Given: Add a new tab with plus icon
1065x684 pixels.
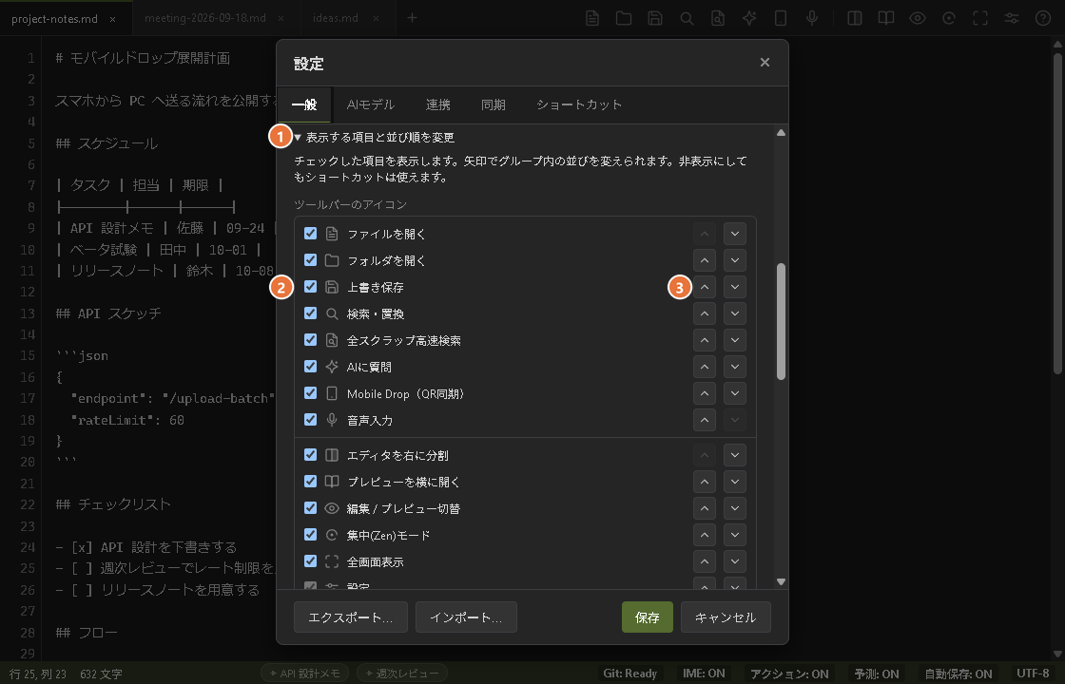Looking at the screenshot, I should (x=412, y=18).
